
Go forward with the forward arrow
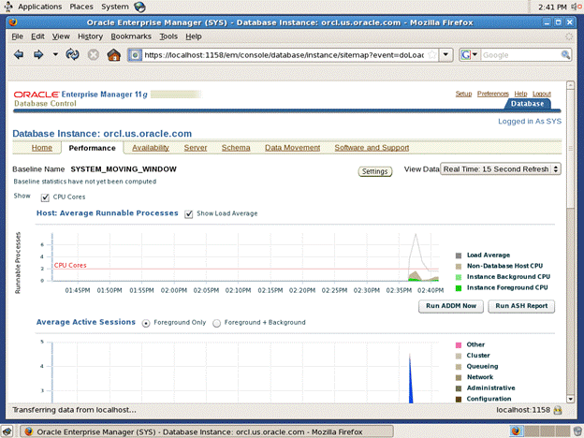click(38, 54)
